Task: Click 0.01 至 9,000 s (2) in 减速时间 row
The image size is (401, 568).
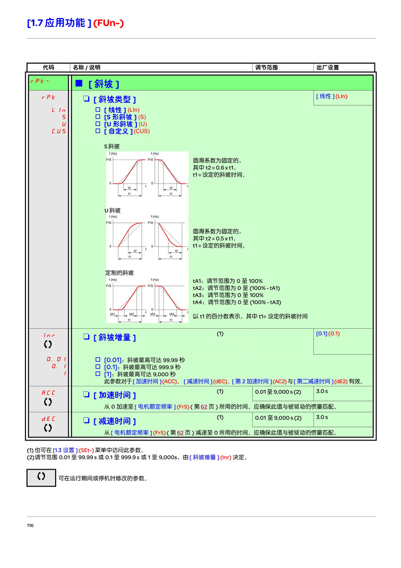Action: pyautogui.click(x=278, y=418)
